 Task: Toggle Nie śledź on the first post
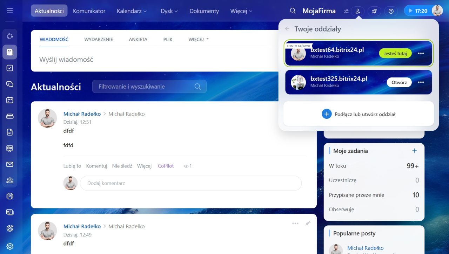click(122, 166)
